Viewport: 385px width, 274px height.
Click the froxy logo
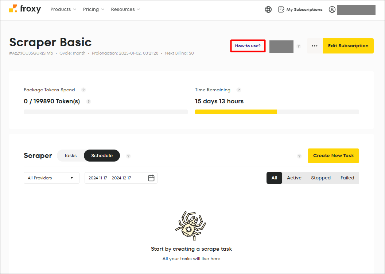tap(25, 9)
